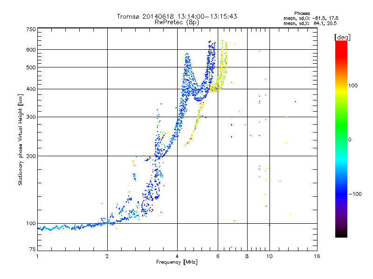The image size is (373, 279).
Task: Click the x-axis tick label '2'
Action: click(x=107, y=256)
